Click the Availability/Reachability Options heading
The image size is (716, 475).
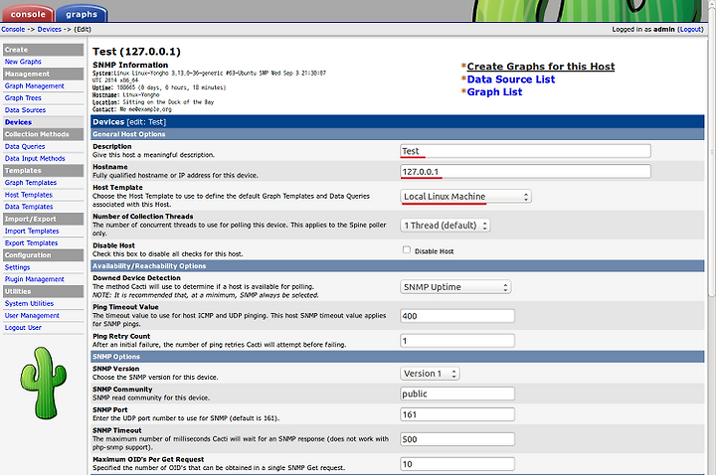click(149, 266)
